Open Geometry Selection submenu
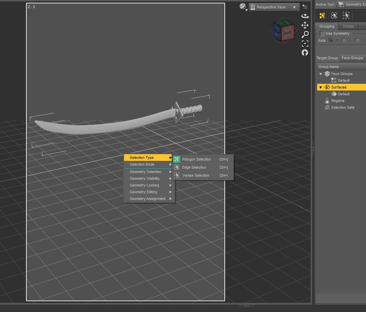The image size is (366, 312). [149, 172]
